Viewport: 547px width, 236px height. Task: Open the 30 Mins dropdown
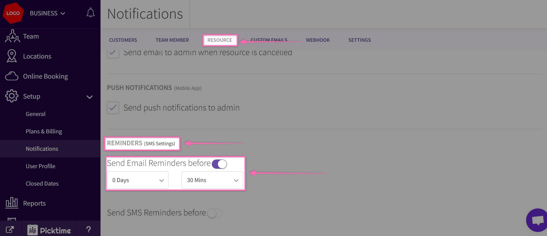[x=212, y=180]
